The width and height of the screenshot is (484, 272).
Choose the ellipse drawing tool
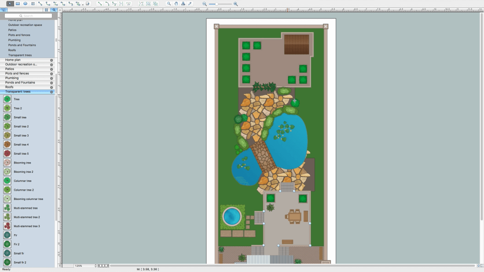pos(25,4)
